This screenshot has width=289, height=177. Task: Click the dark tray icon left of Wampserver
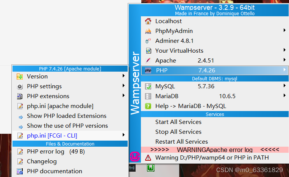(x=132, y=168)
